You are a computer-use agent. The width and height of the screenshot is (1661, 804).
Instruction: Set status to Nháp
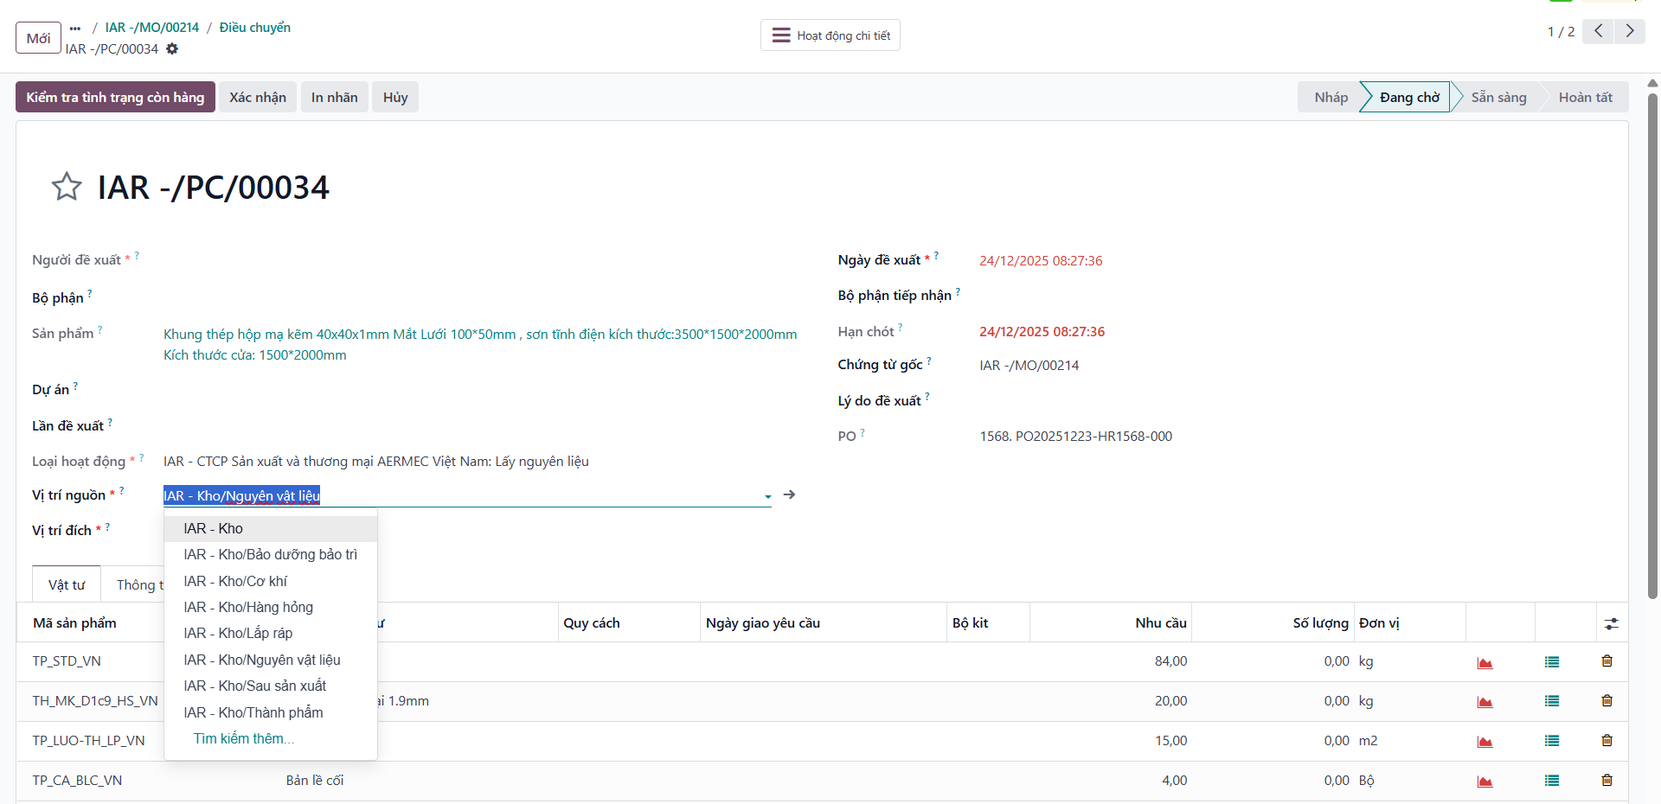[1331, 98]
